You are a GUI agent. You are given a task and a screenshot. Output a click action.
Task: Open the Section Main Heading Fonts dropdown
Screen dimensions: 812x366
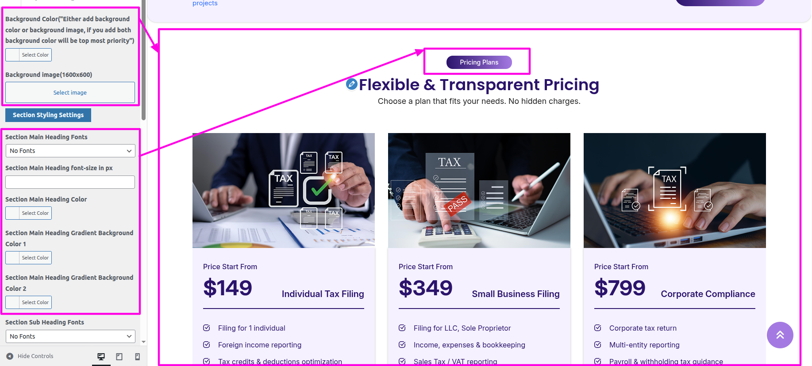tap(70, 151)
